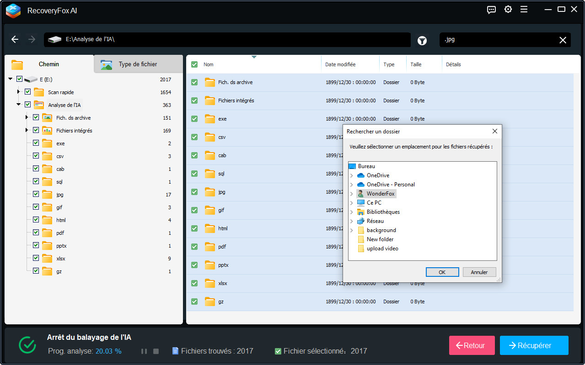The image size is (585, 365).
Task: Uncheck the gz checkbox in file list
Action: coord(194,302)
